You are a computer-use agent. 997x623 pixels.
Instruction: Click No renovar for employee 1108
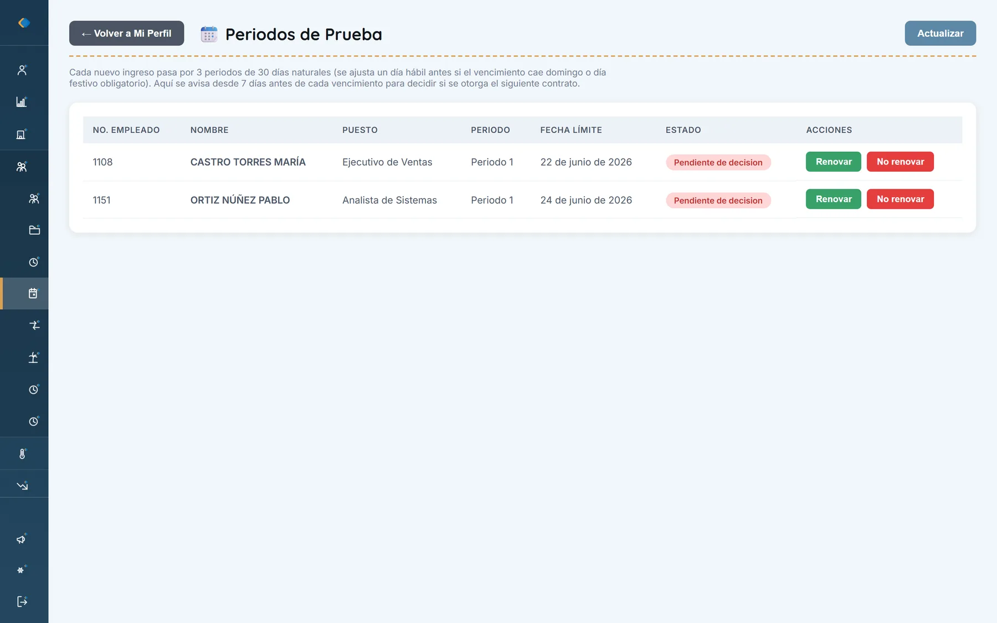point(900,162)
